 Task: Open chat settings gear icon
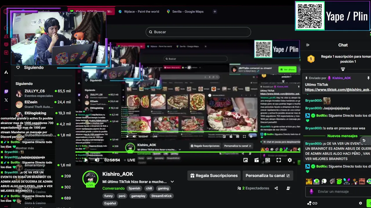tap(361, 203)
